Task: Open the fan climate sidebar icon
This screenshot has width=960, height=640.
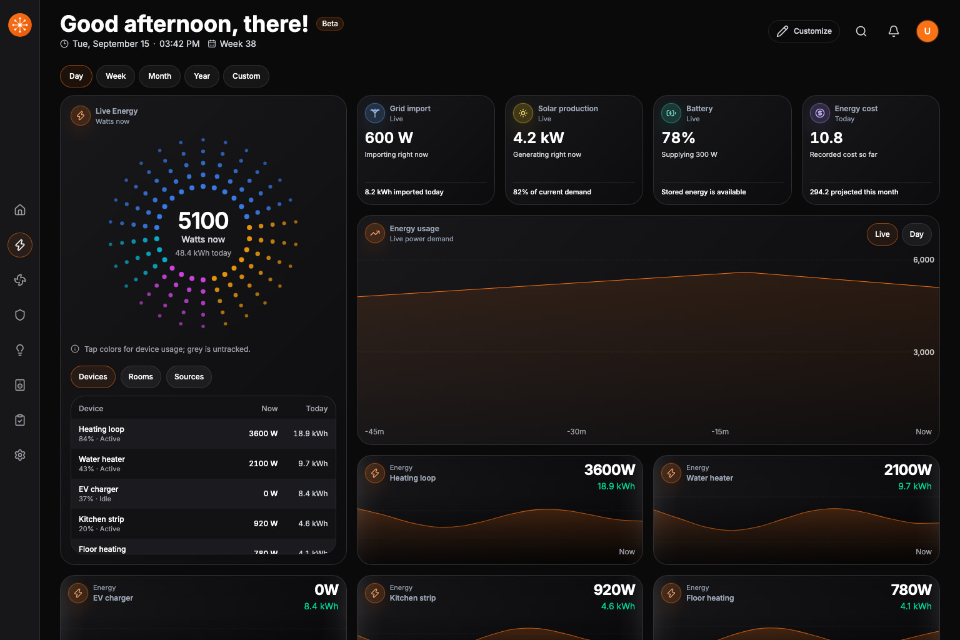Action: pyautogui.click(x=20, y=280)
